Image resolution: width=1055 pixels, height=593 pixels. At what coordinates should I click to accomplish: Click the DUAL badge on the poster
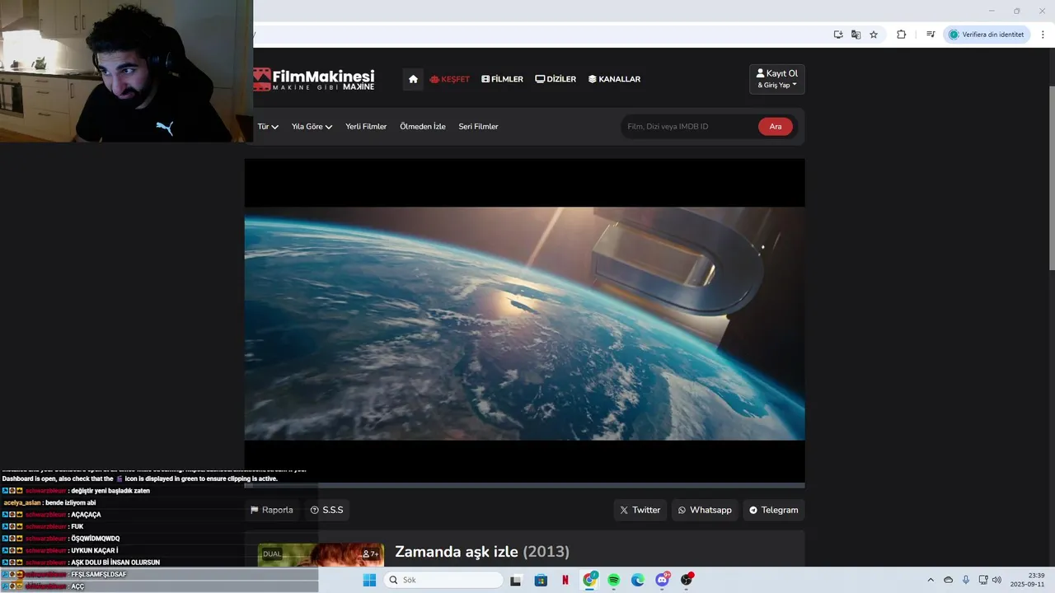[272, 554]
